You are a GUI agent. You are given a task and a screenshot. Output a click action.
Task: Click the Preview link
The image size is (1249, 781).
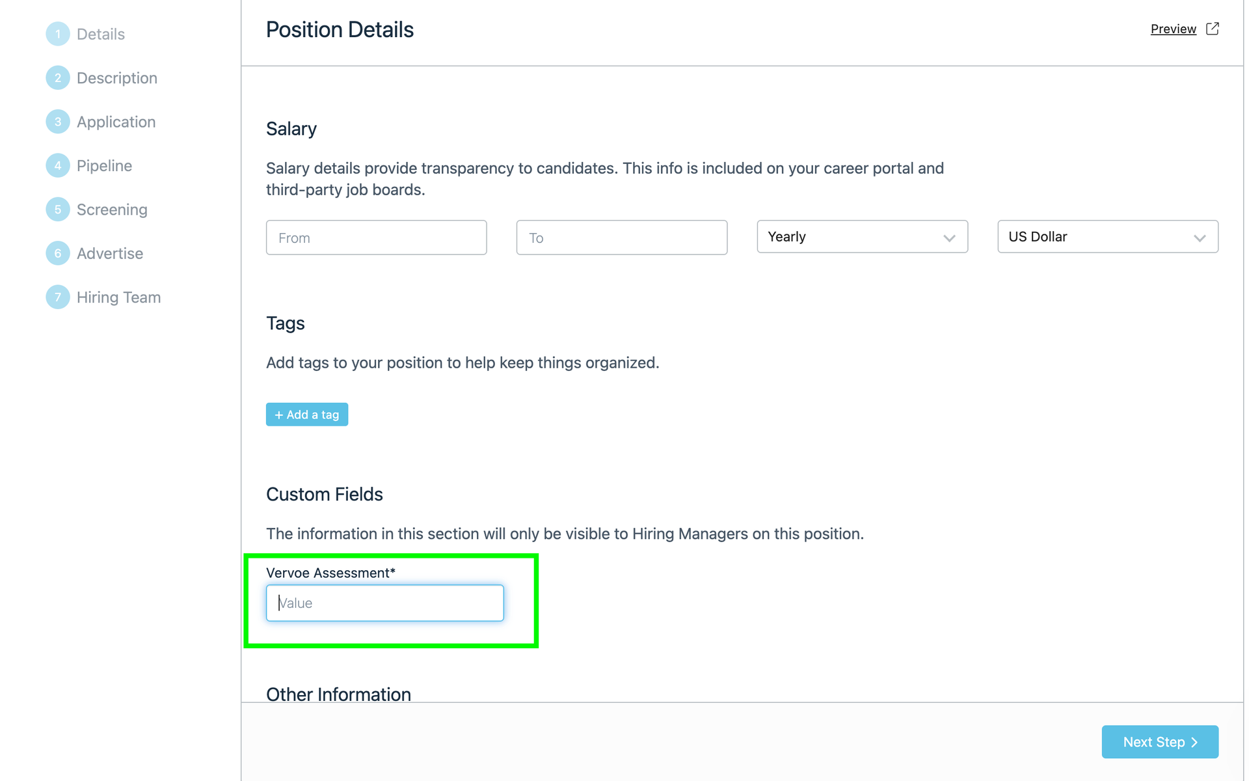[1173, 29]
